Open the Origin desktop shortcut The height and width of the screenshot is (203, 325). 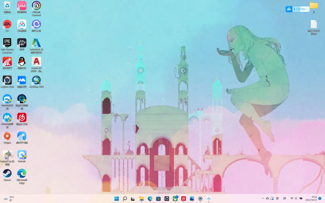(x=7, y=138)
